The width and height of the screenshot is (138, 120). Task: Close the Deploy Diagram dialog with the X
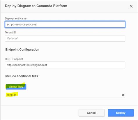point(131,6)
